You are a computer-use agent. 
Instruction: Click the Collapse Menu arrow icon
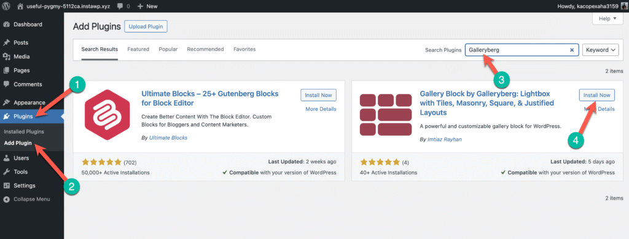tap(6, 199)
